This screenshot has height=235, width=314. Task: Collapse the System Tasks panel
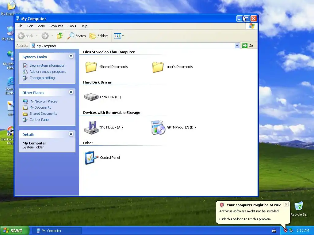point(71,56)
